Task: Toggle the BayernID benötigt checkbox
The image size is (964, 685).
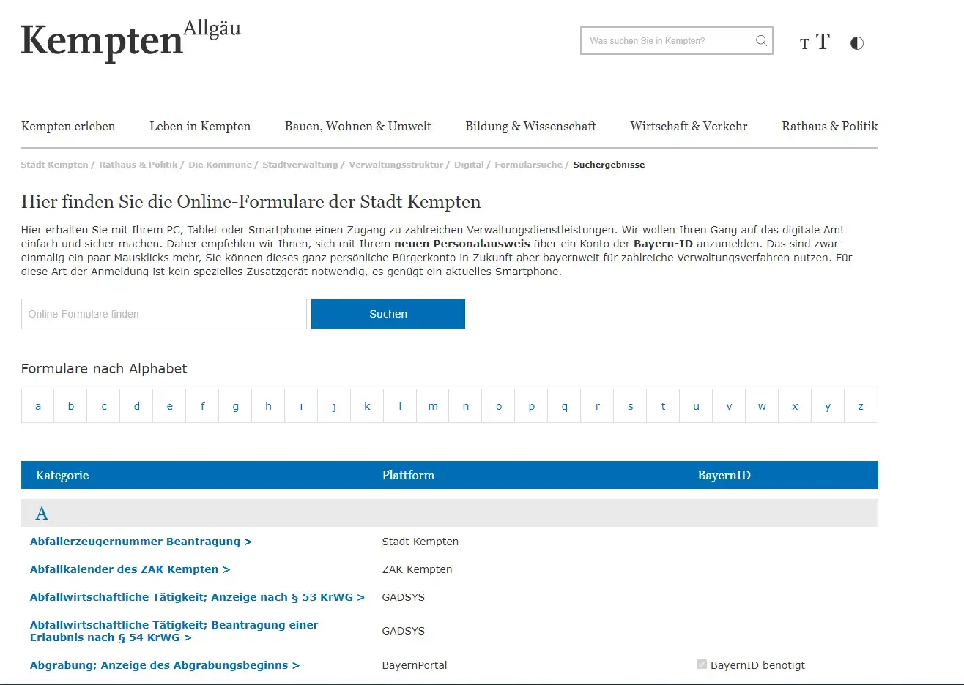Action: pyautogui.click(x=702, y=665)
